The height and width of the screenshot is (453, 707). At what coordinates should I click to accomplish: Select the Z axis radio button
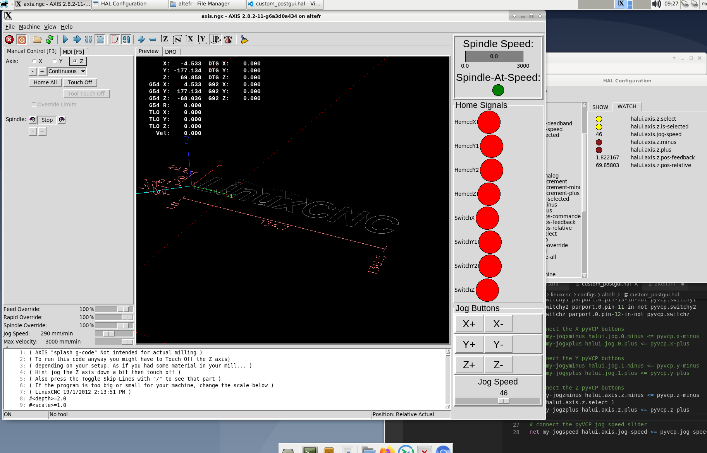(75, 61)
